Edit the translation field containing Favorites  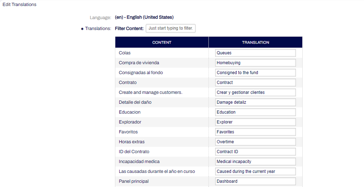[x=255, y=132]
